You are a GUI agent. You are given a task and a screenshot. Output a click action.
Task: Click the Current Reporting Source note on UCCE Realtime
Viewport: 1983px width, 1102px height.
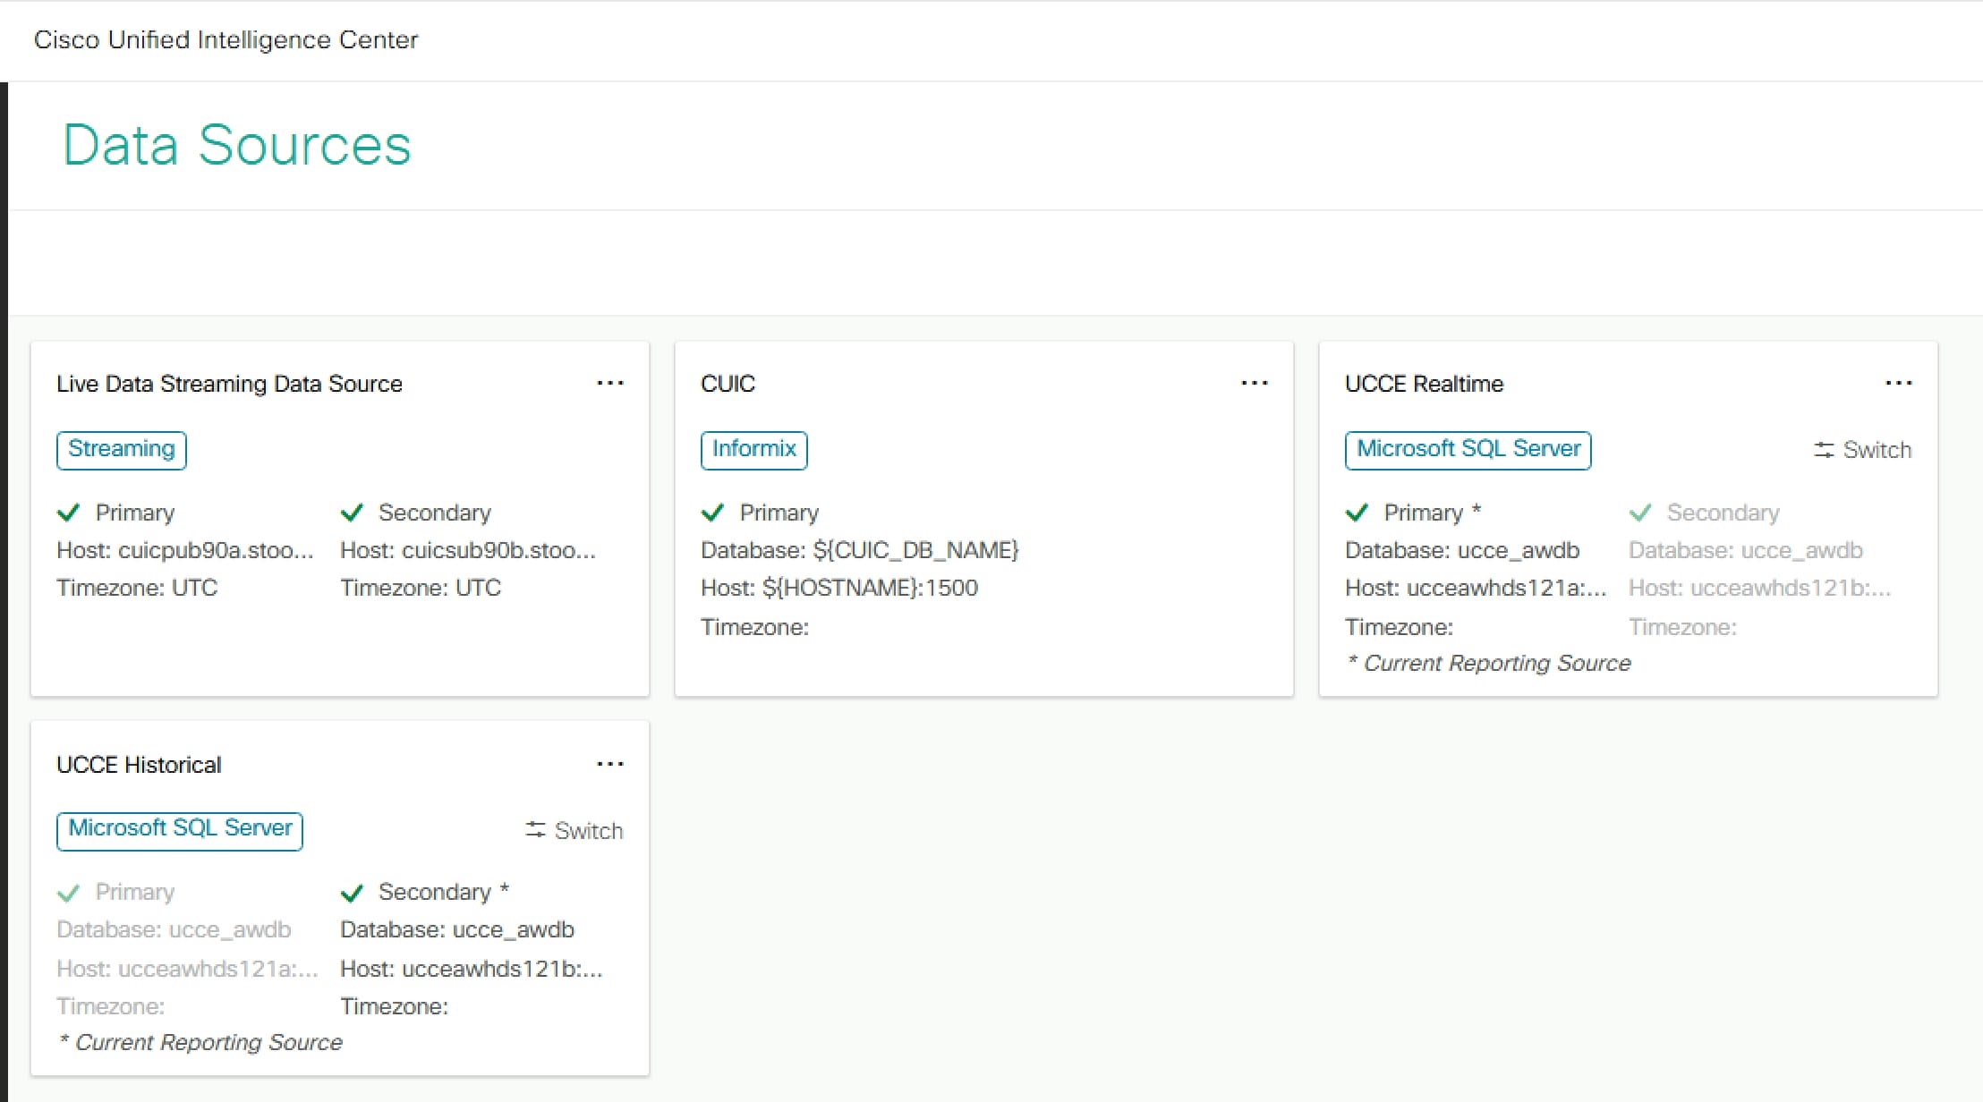click(1490, 662)
